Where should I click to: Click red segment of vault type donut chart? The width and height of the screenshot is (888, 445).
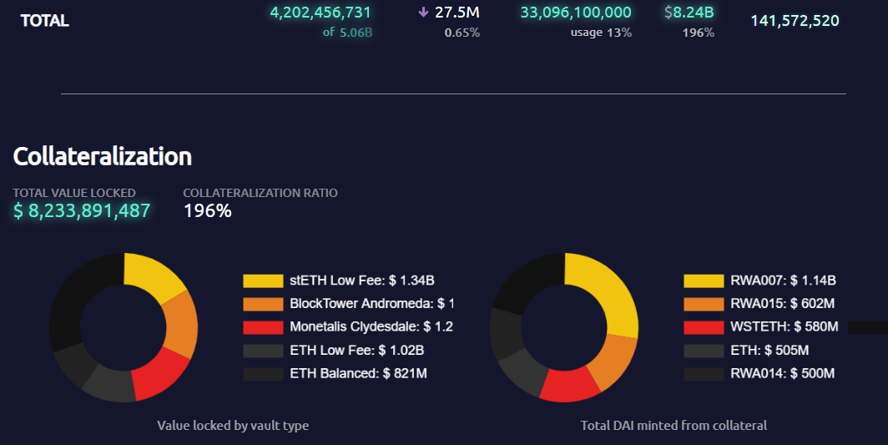pos(159,378)
